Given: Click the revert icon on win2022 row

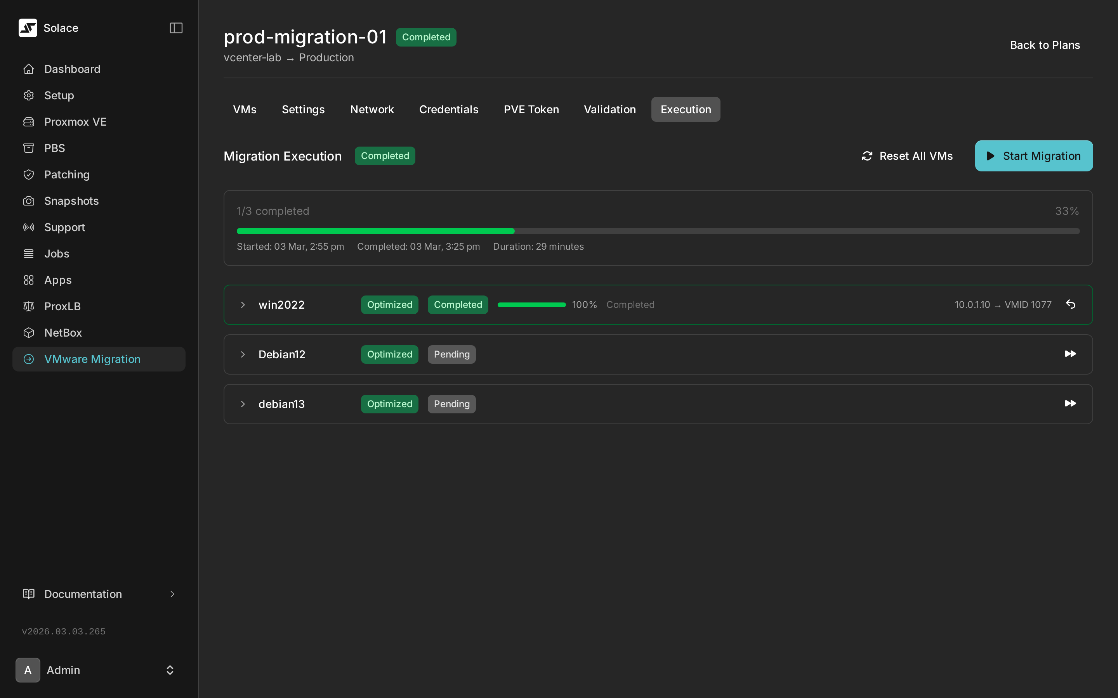Looking at the screenshot, I should point(1071,304).
